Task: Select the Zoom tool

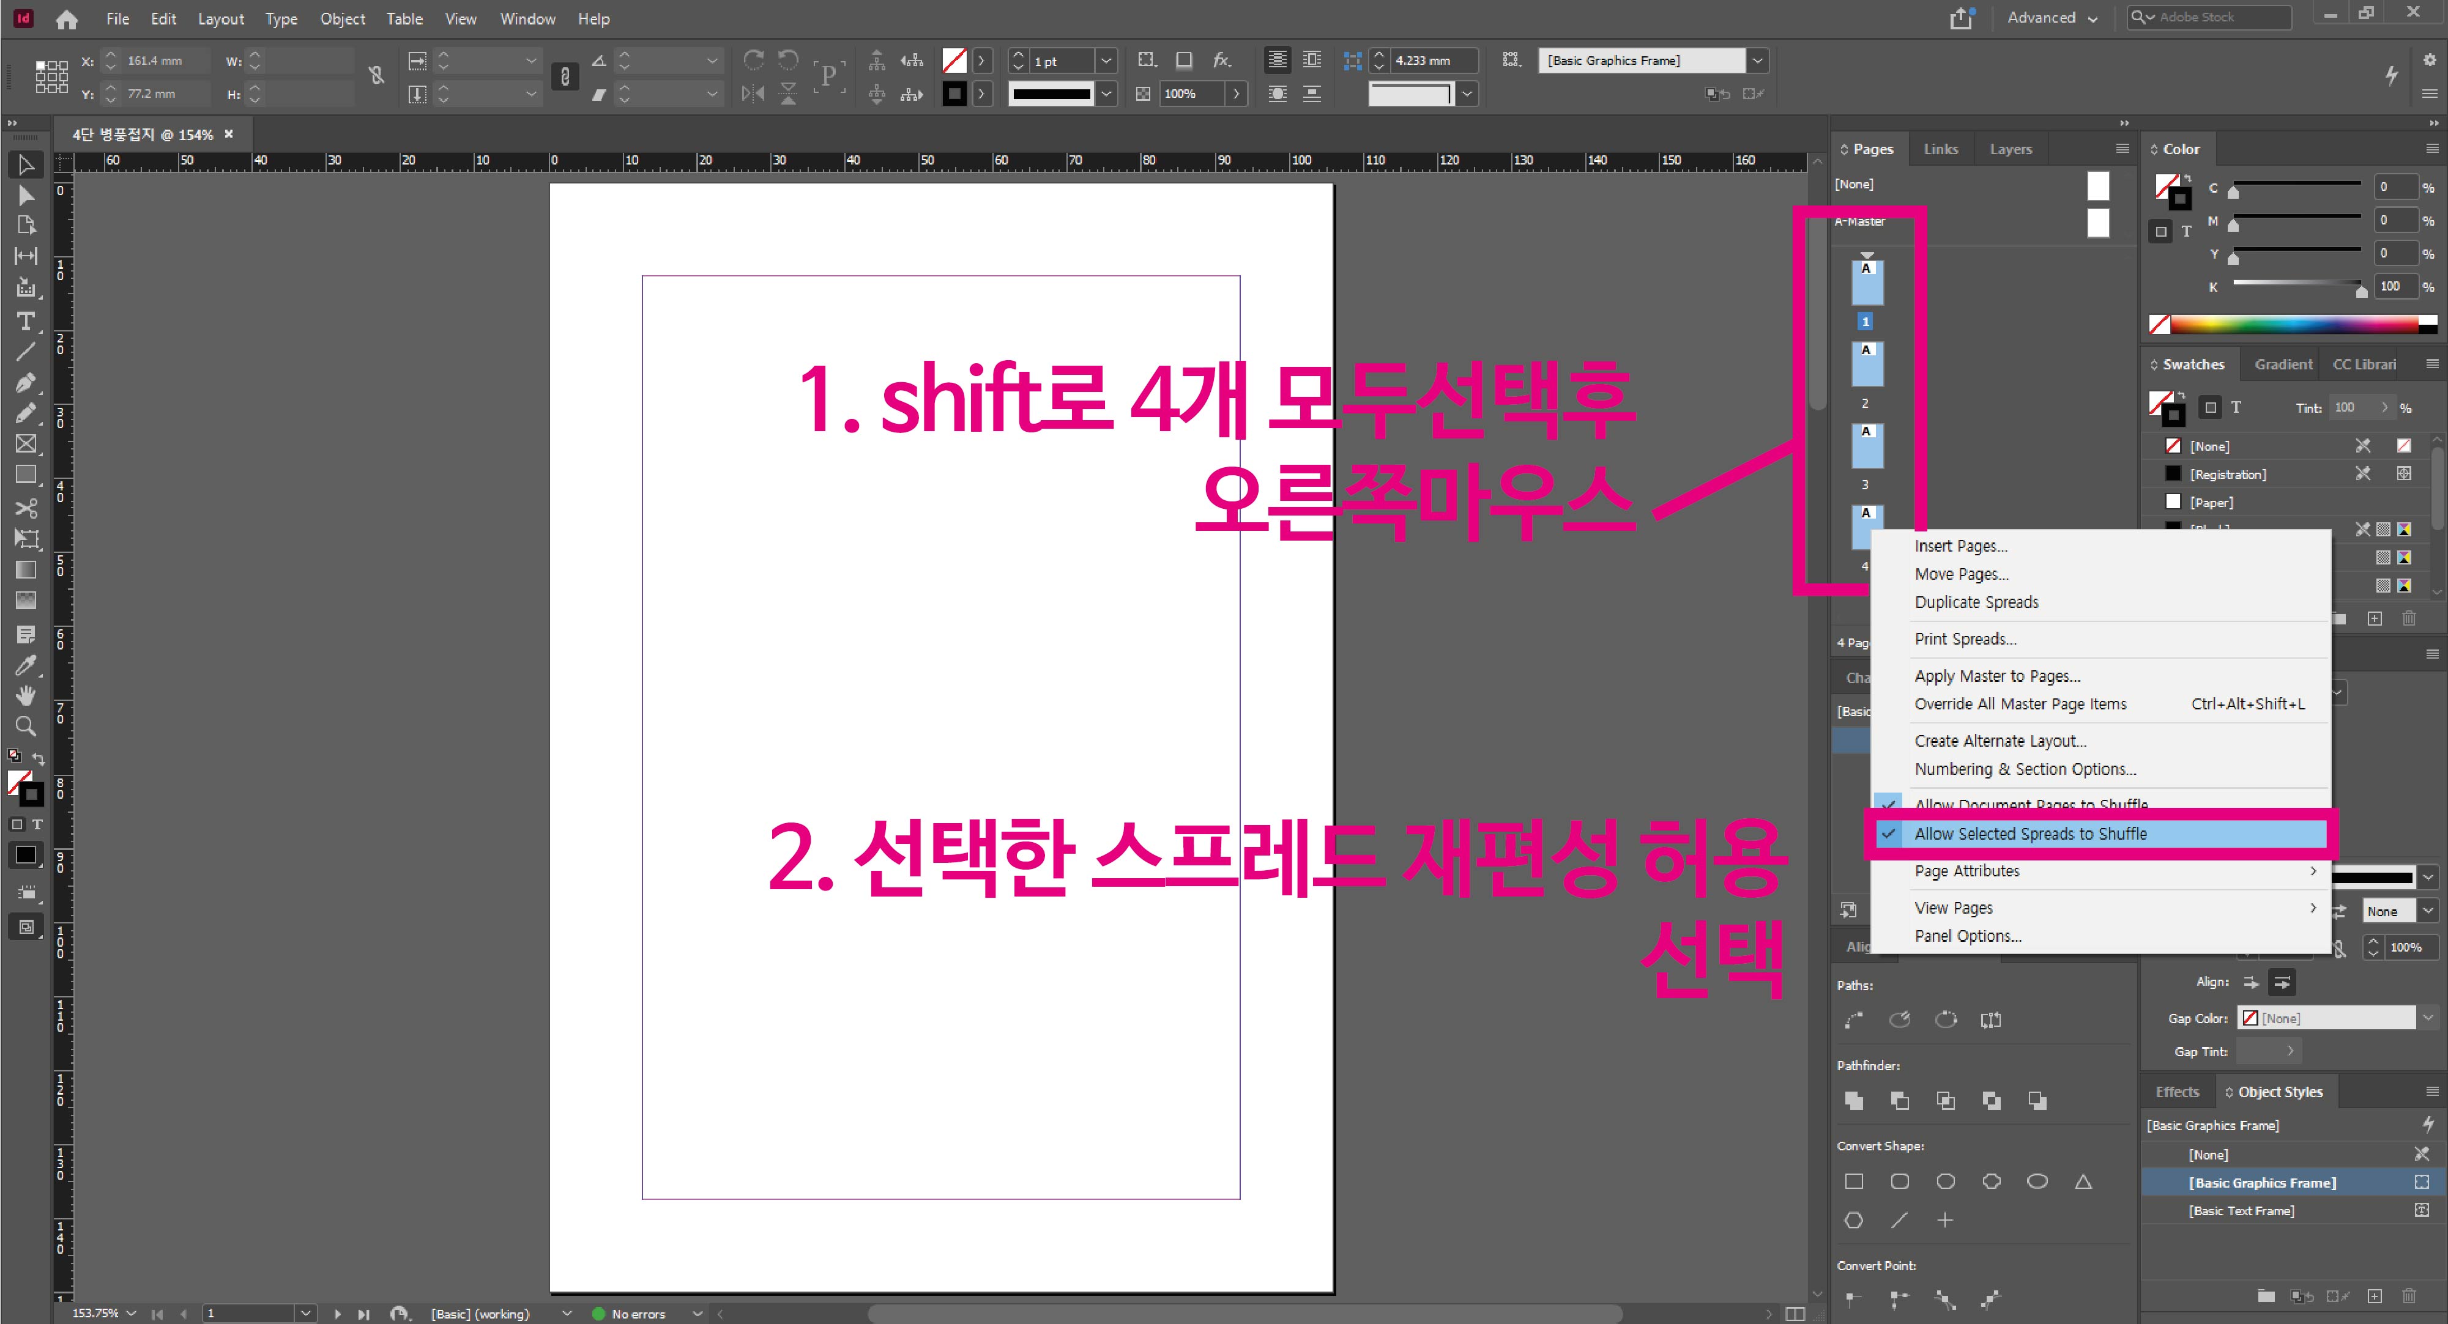Action: tap(26, 727)
